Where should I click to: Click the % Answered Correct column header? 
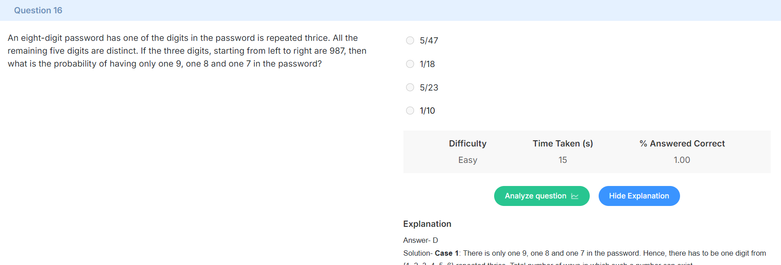(x=682, y=143)
